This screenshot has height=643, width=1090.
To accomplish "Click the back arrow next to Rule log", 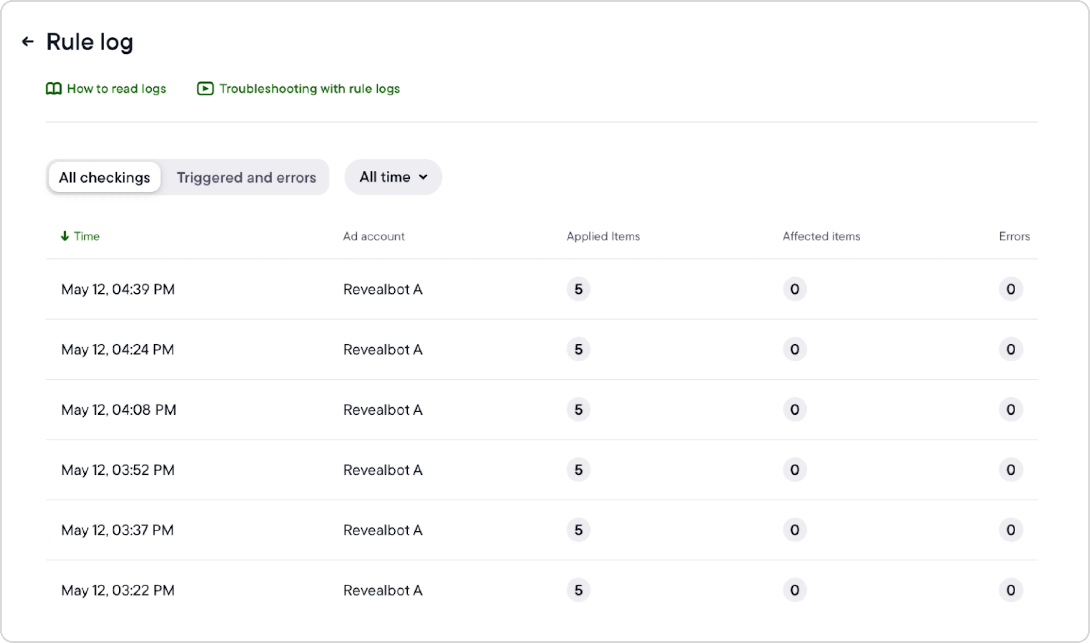I will tap(28, 42).
